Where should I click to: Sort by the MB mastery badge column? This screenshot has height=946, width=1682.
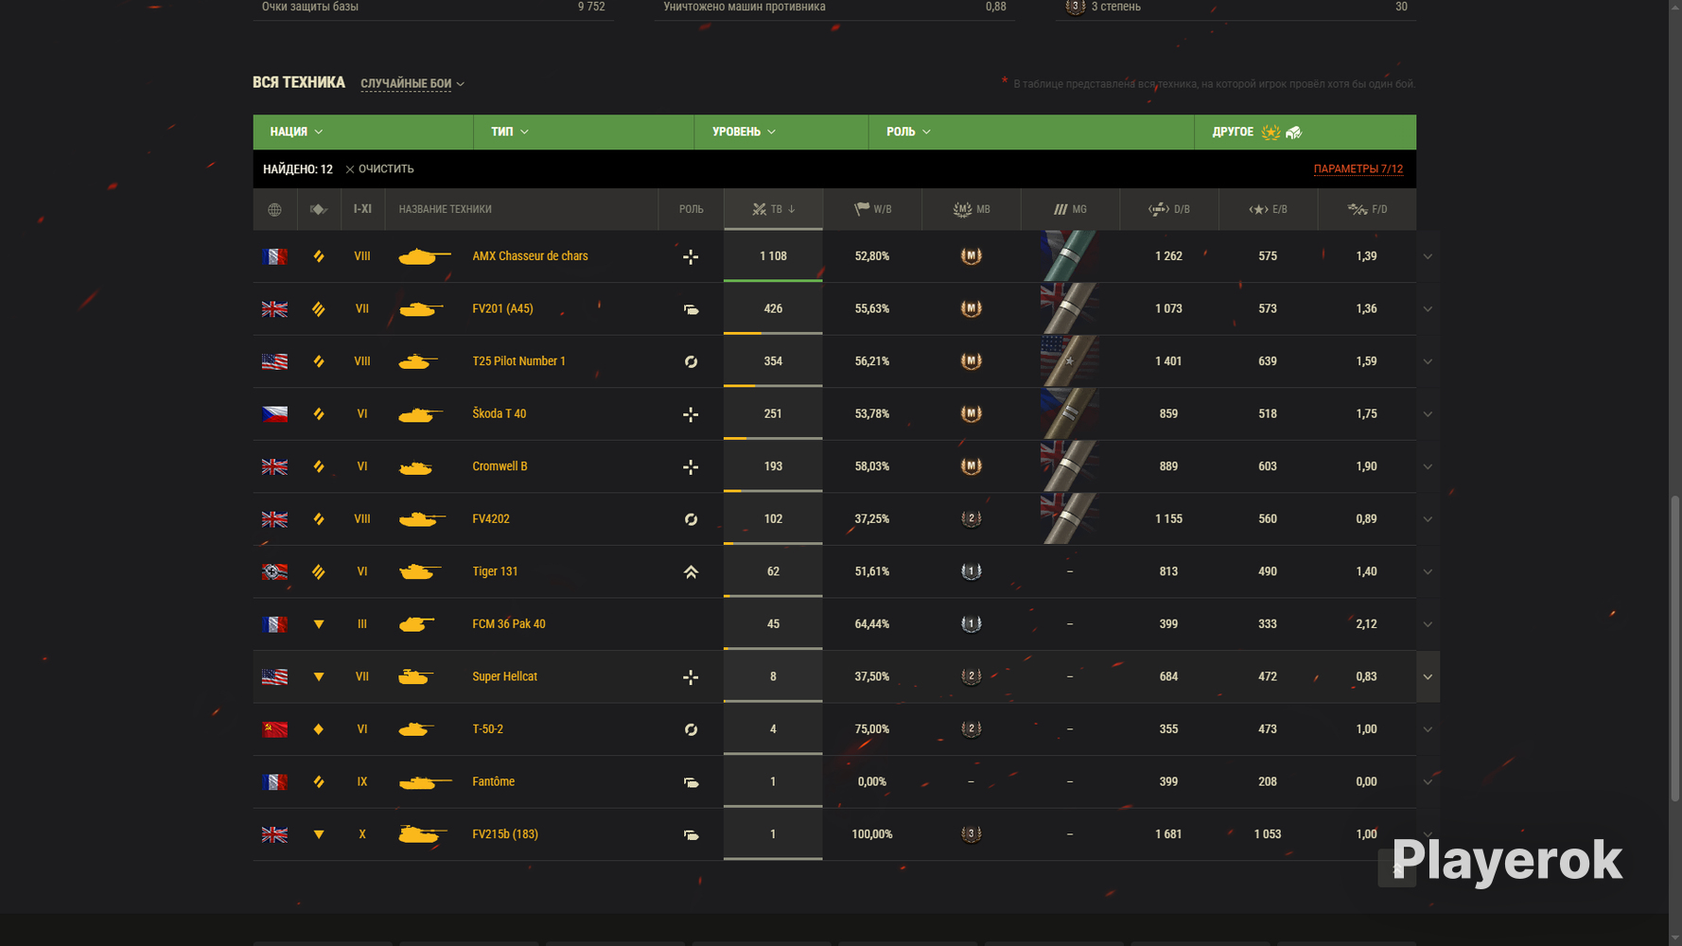972,209
